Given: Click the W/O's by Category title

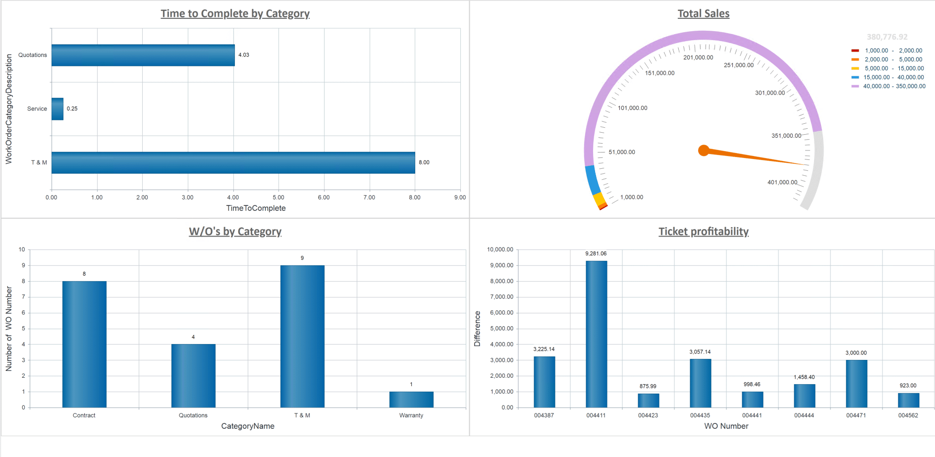Looking at the screenshot, I should point(235,231).
